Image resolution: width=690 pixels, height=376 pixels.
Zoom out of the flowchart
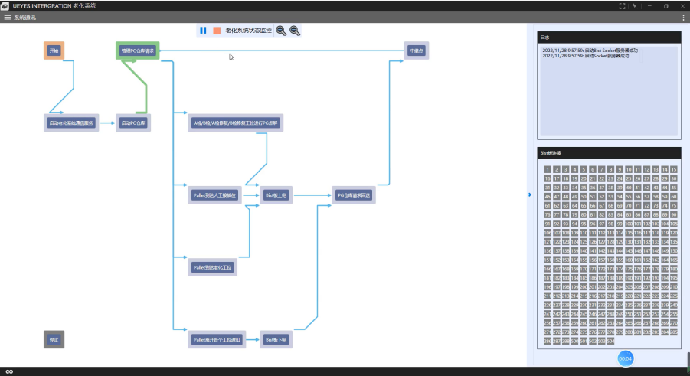point(294,31)
